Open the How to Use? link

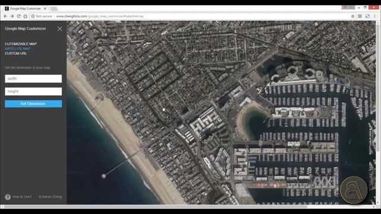(22, 197)
